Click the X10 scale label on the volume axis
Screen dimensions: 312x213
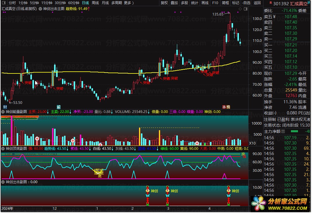pyautogui.click(x=252, y=143)
